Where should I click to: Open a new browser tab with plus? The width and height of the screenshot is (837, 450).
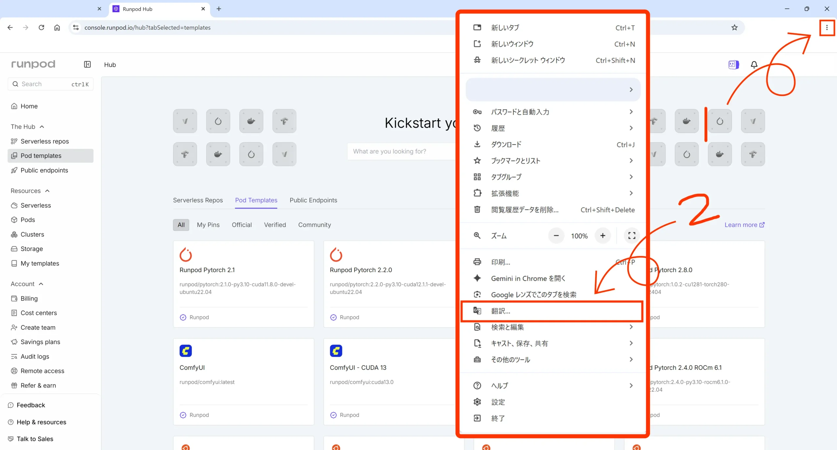[x=219, y=9]
